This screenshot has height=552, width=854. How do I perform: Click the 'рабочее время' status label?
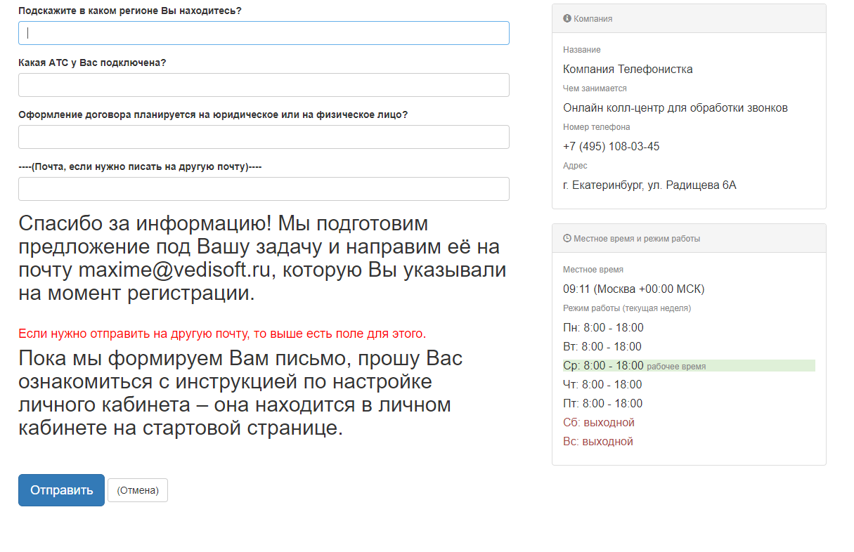click(x=676, y=367)
